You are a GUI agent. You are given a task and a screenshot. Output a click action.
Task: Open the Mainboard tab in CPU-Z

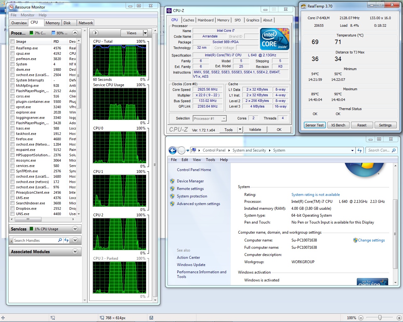(x=206, y=20)
